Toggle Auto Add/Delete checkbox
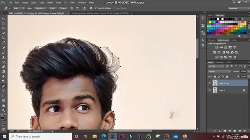This screenshot has width=250, height=140. click(96, 8)
